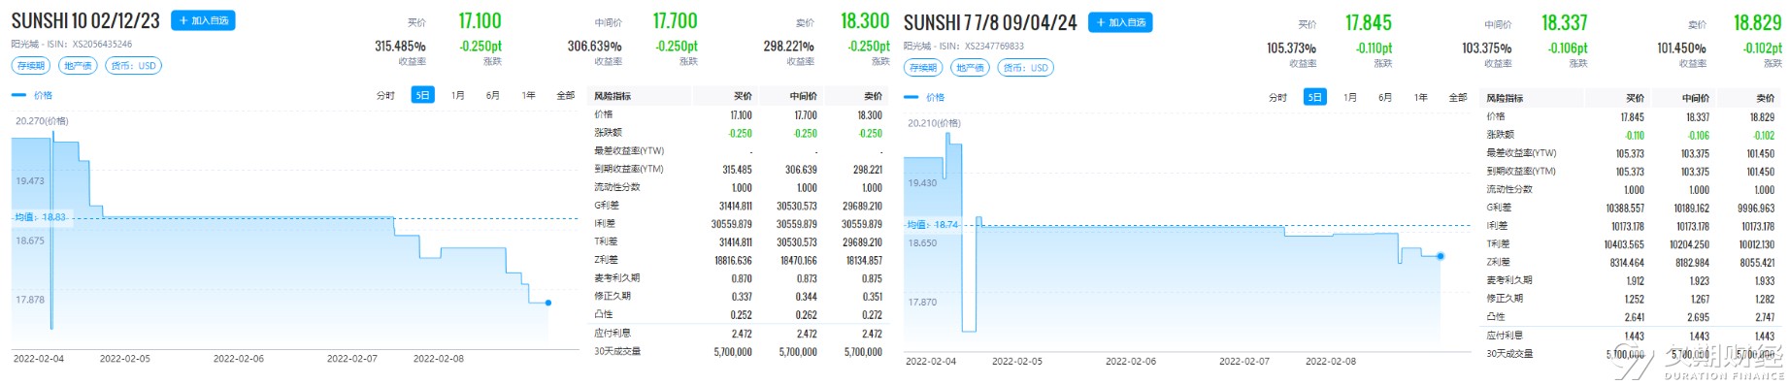The height and width of the screenshot is (385, 1789).
Task: Click the 货币: USD tag under SUNSHI 7 7/8
Action: click(x=1025, y=68)
